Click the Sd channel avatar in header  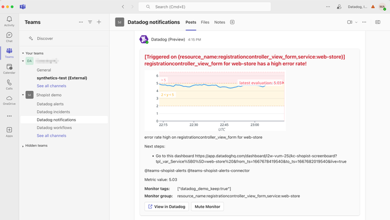[120, 22]
